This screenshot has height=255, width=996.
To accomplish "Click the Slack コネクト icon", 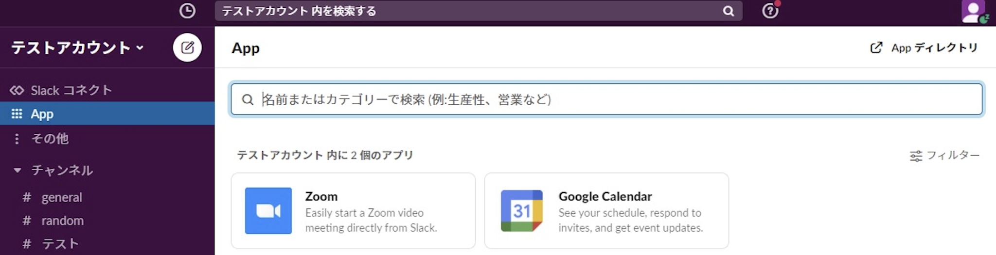I will 17,90.
